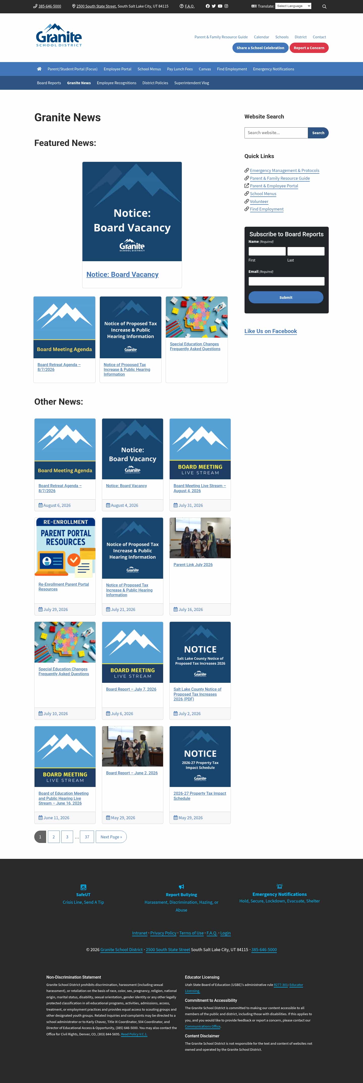
Task: Select Find Employment in navigation bar
Action: pos(232,69)
